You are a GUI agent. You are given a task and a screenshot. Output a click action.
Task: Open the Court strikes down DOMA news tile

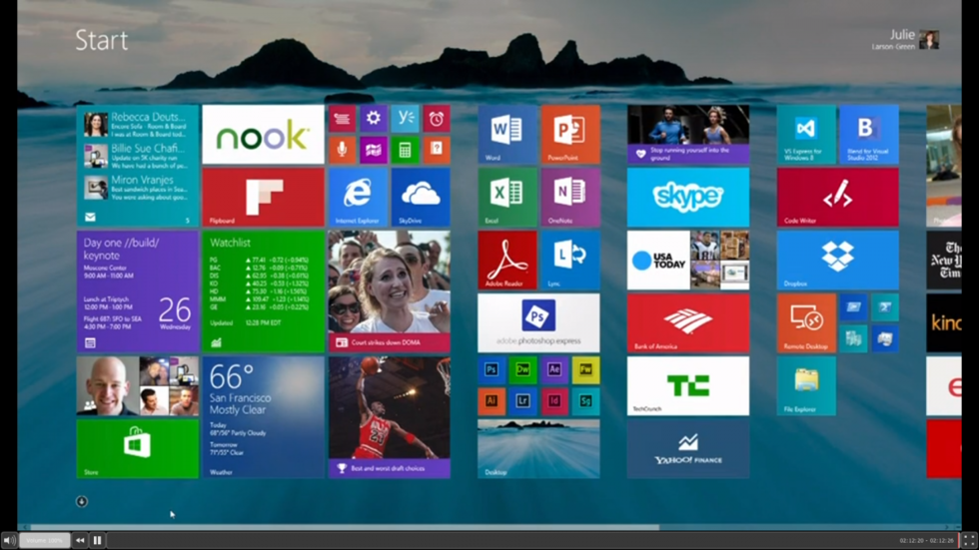(389, 291)
